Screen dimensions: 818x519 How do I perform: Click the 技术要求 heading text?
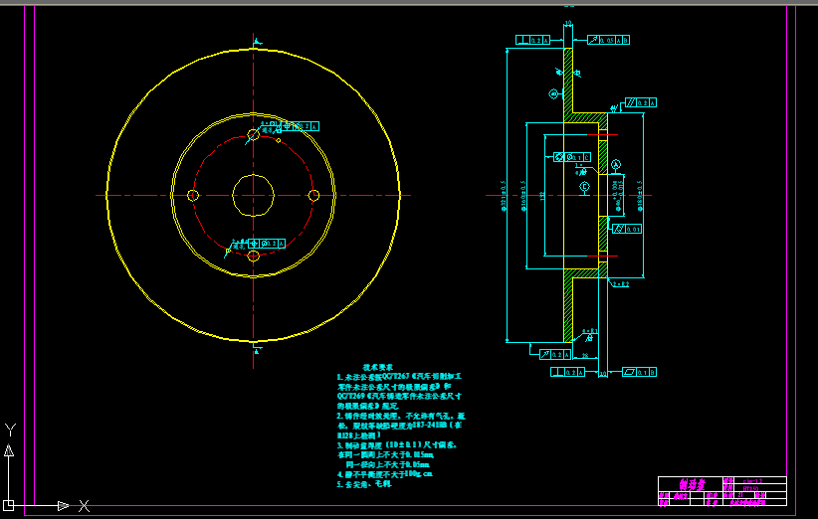point(378,367)
